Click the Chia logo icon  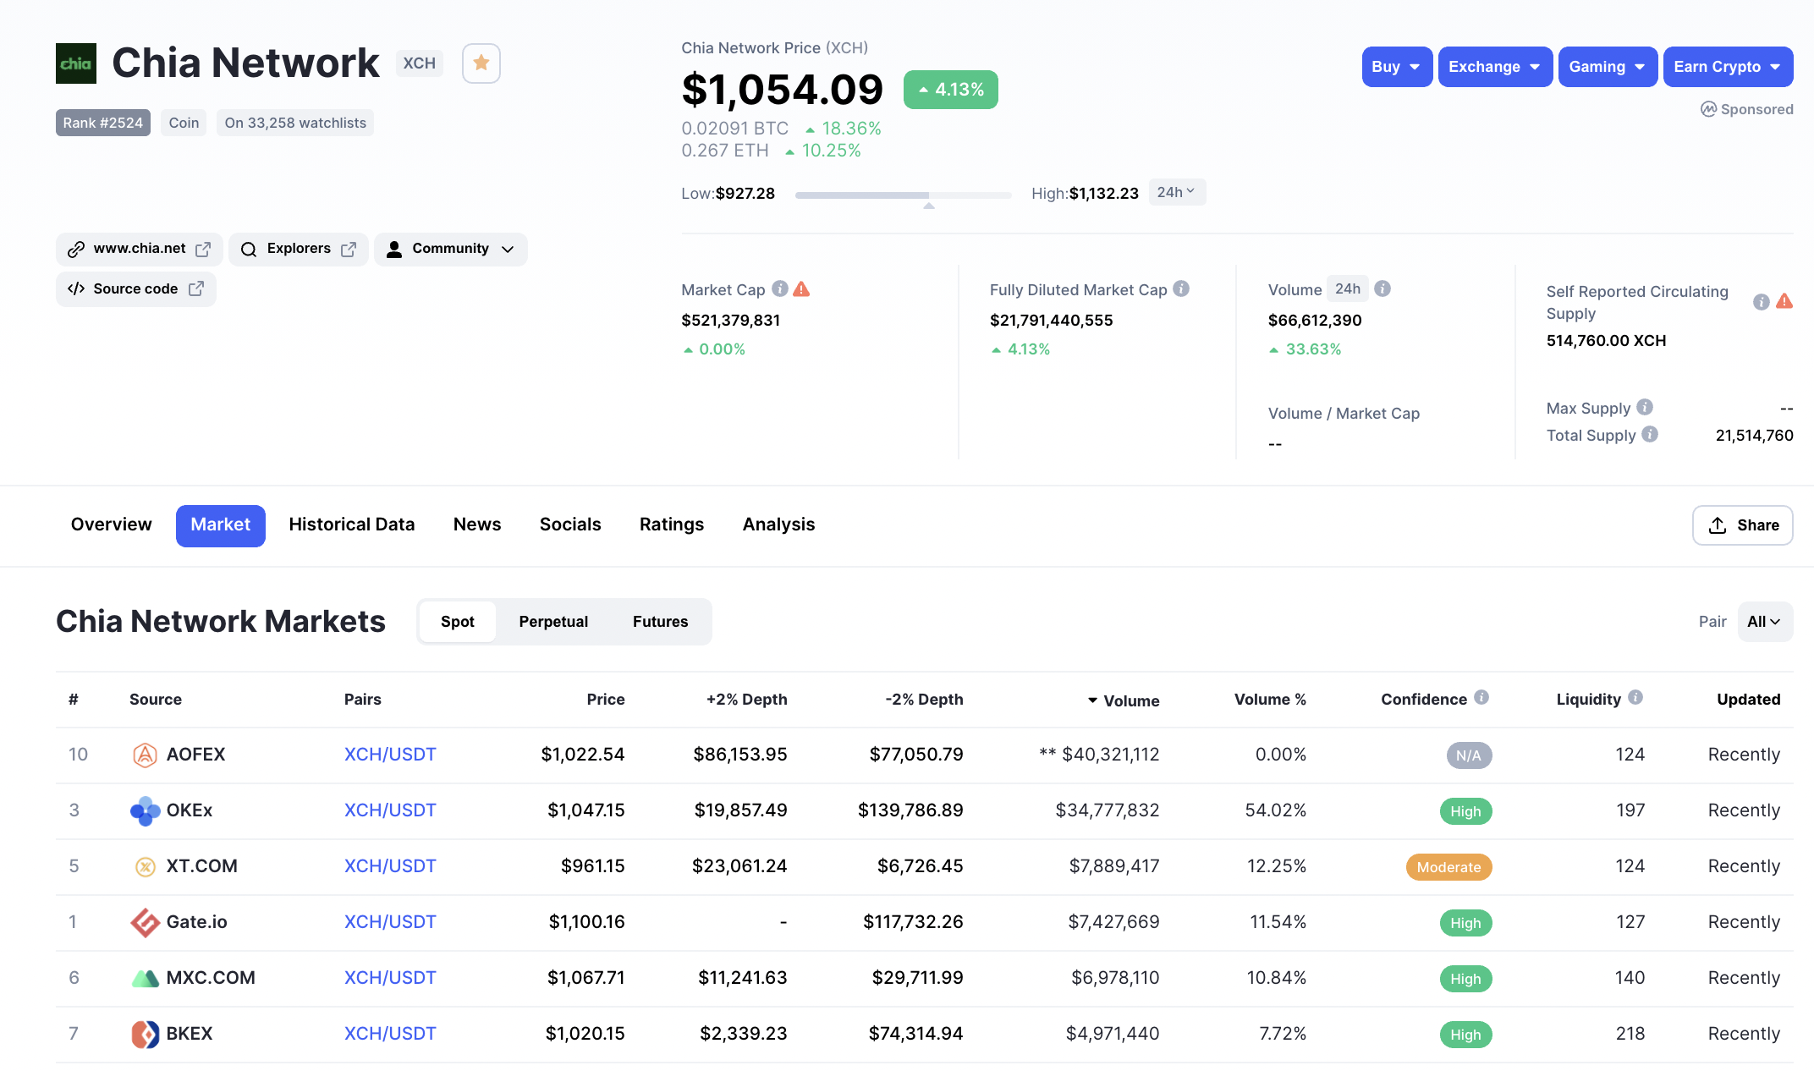coord(76,63)
